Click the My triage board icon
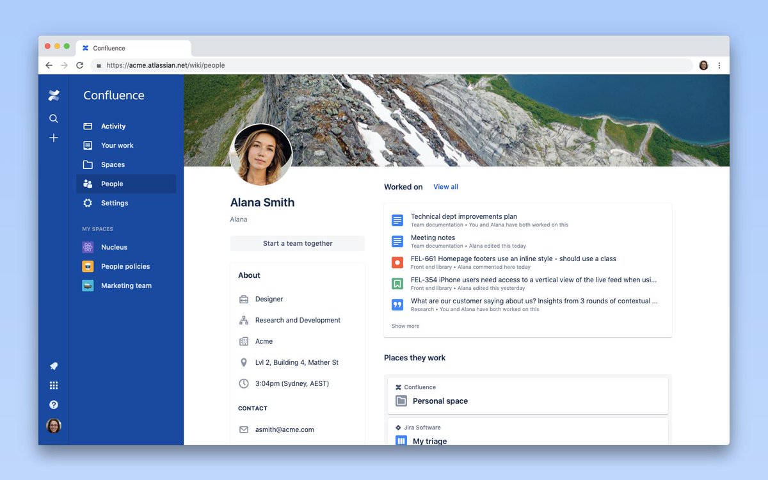Image resolution: width=768 pixels, height=480 pixels. (401, 440)
